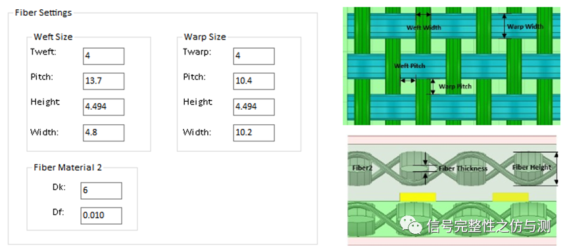The width and height of the screenshot is (569, 251).
Task: Click the left yellow trace in cross-section
Action: coord(418,197)
